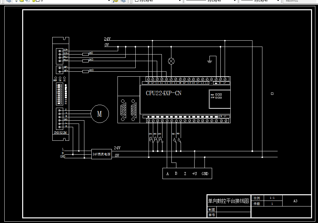Select encoder terminal GND label
Viewport: 318px width, 223px height.
205,173
